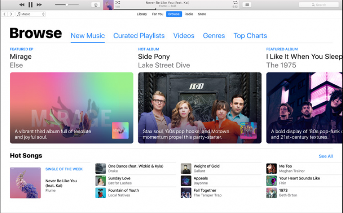Select the song title Your Heart Sounds Like
Screen dimensions: 343x213
pyautogui.click(x=299, y=178)
